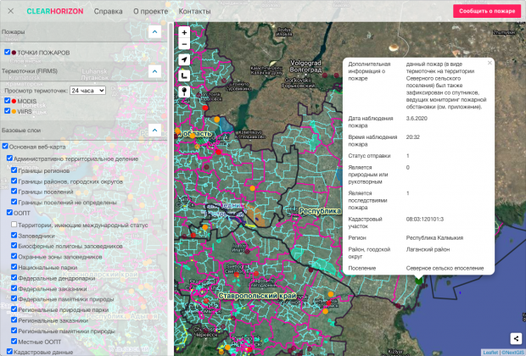526x356 pixels.
Task: Uncheck the 'Точки пожаров' layer
Action: click(x=8, y=52)
